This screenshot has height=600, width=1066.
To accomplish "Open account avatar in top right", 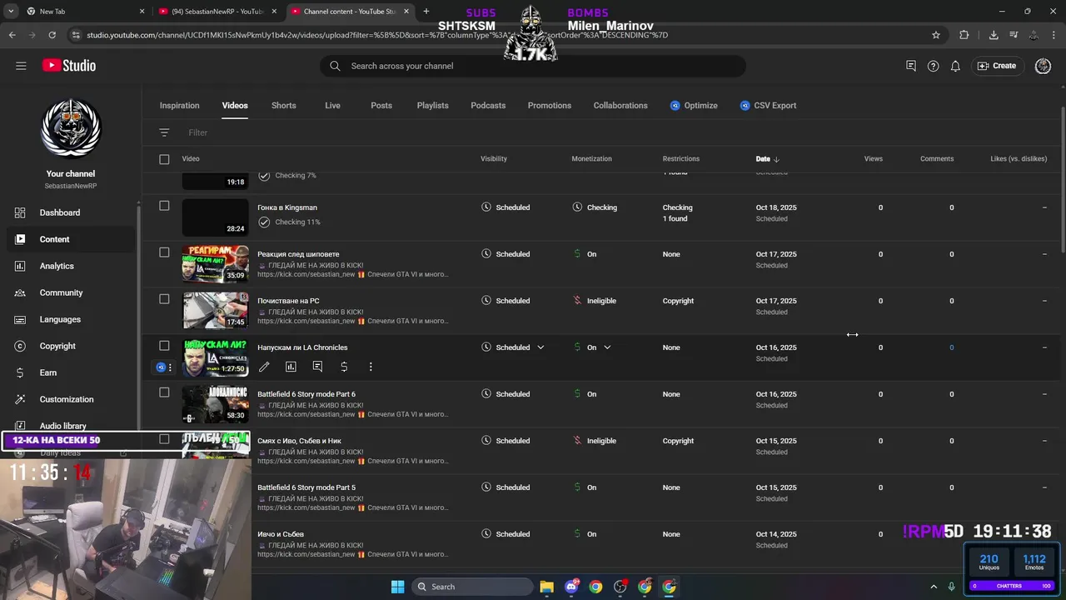I will (1043, 66).
